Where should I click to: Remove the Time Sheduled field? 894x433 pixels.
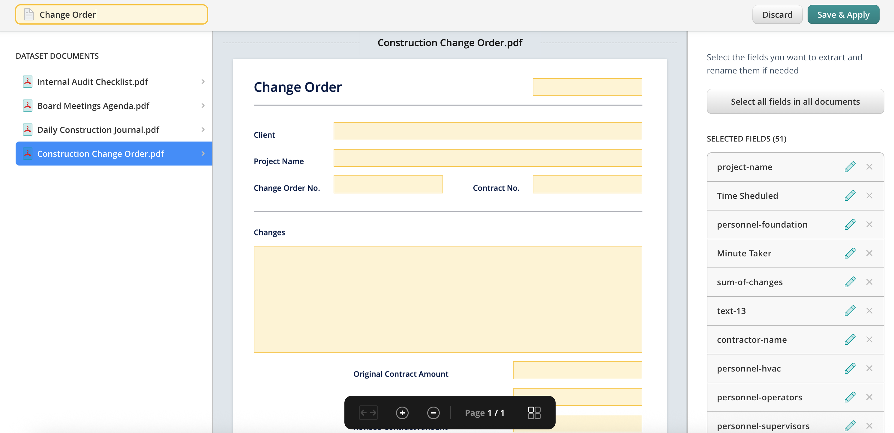pyautogui.click(x=869, y=196)
